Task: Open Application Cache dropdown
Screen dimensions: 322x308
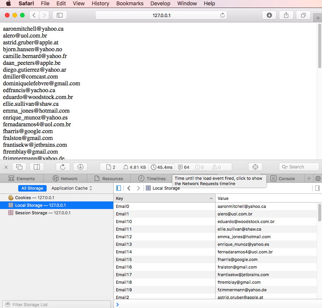Action: tap(72, 188)
